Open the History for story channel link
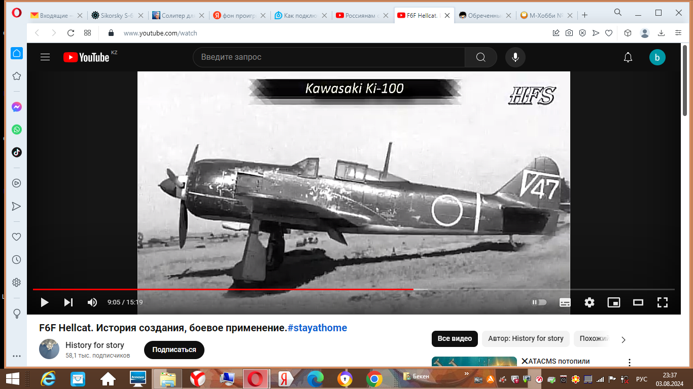This screenshot has width=693, height=389. [x=95, y=345]
